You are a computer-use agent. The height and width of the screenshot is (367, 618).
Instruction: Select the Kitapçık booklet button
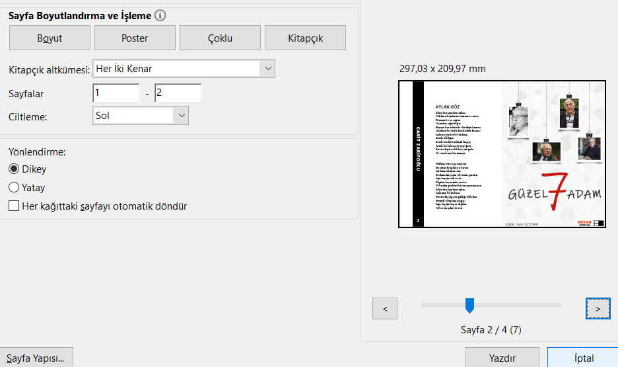click(x=305, y=38)
